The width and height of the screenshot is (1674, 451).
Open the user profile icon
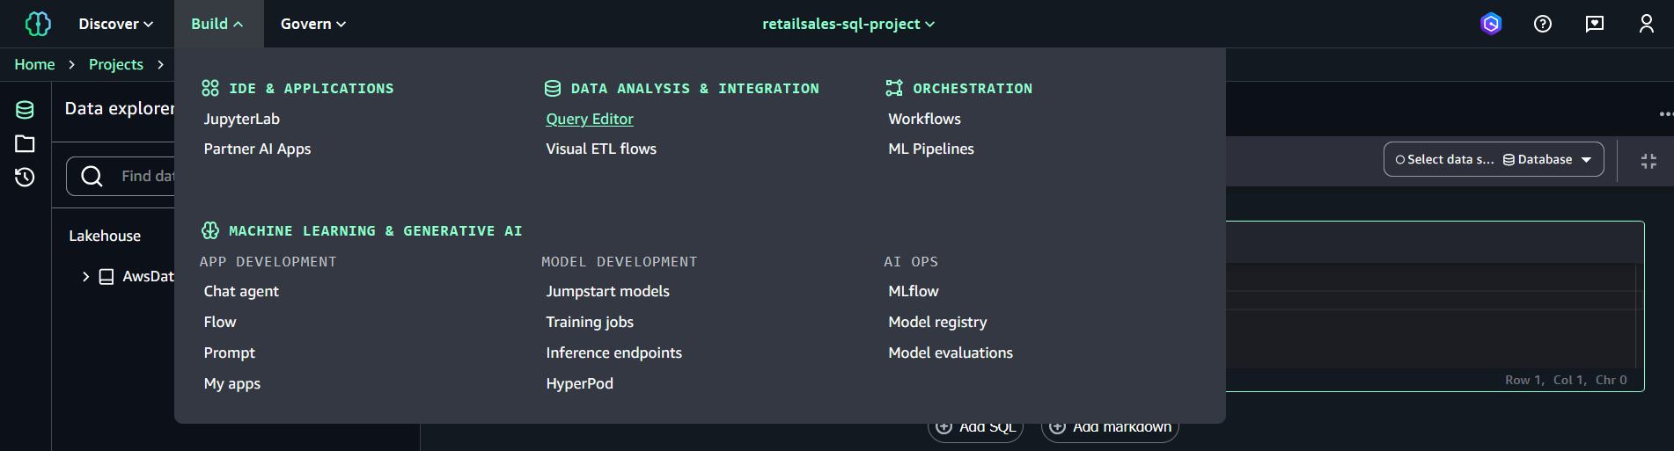tap(1647, 24)
